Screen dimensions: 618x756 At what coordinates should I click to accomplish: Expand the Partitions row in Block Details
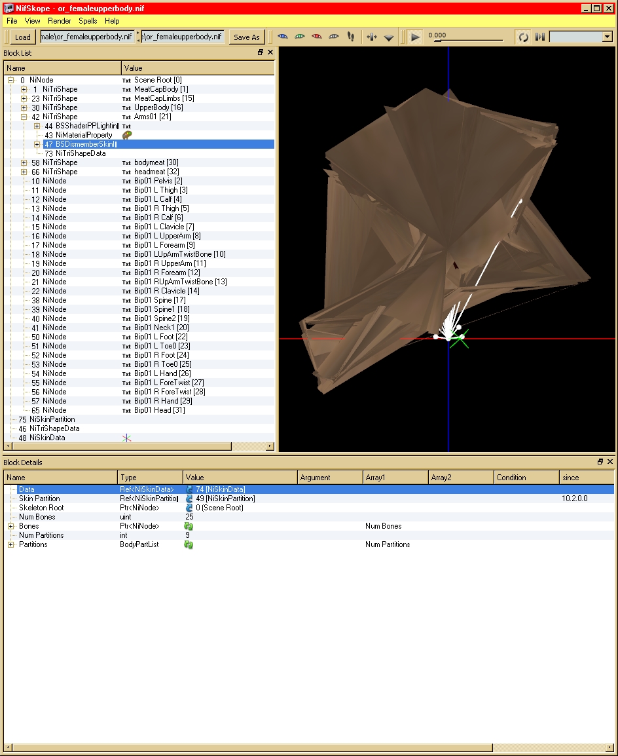(x=10, y=544)
